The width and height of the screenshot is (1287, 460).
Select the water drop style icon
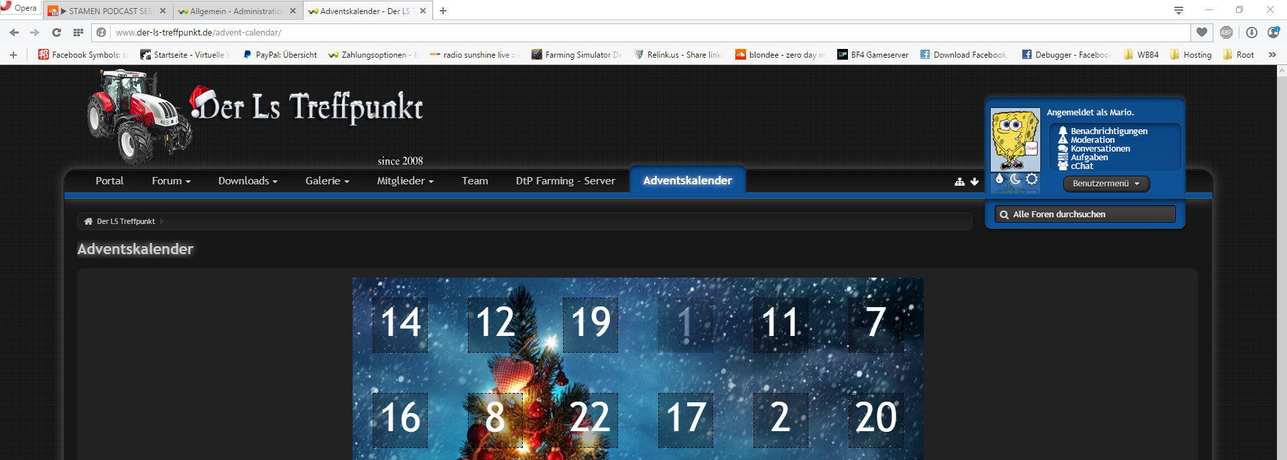tap(999, 179)
